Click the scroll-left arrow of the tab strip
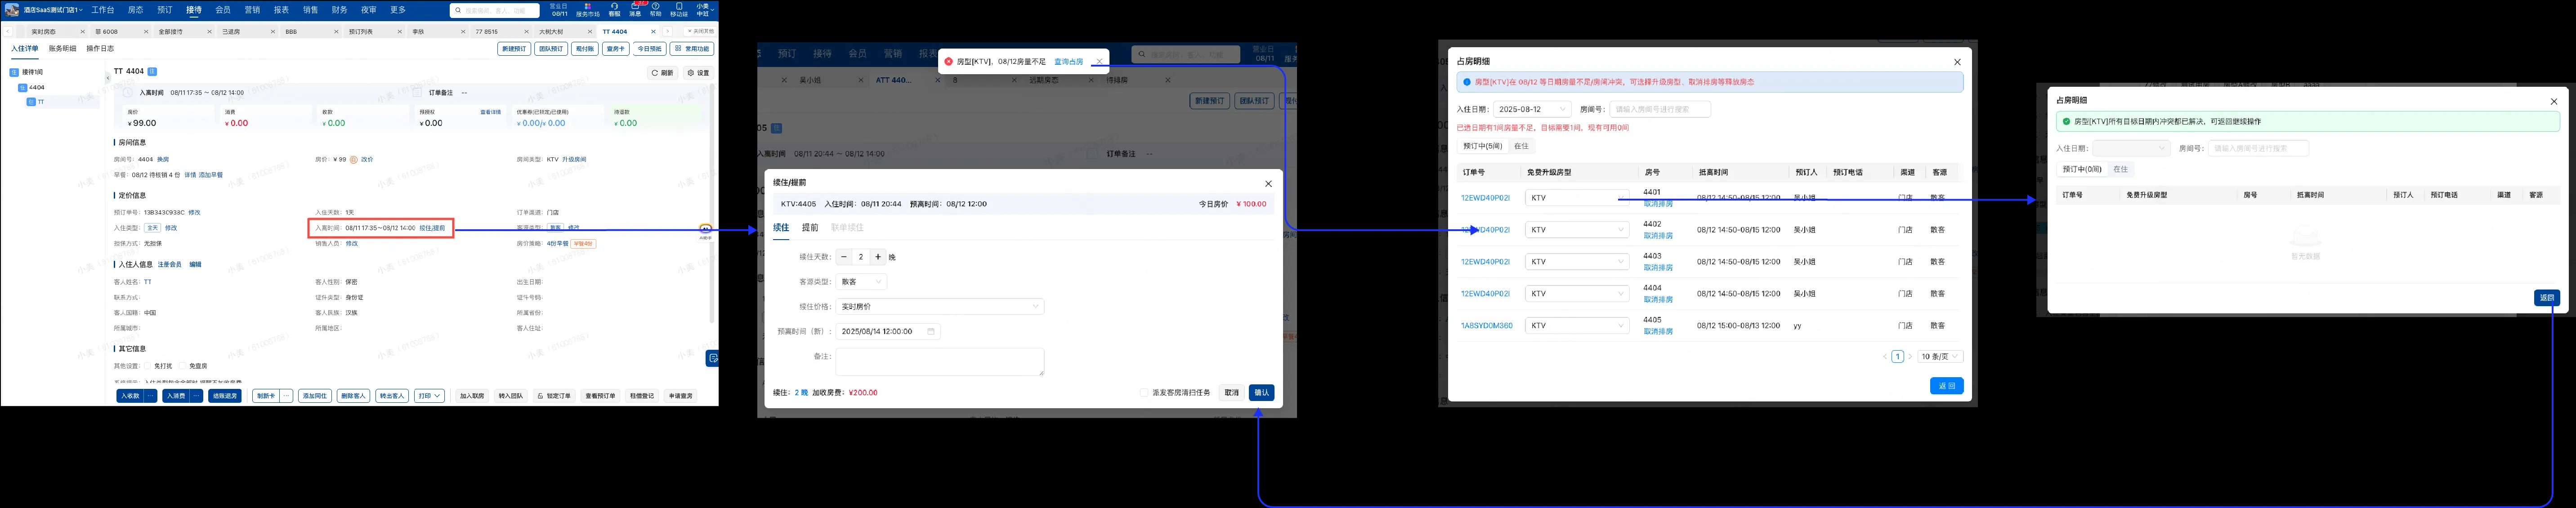This screenshot has width=2576, height=508. tap(8, 32)
